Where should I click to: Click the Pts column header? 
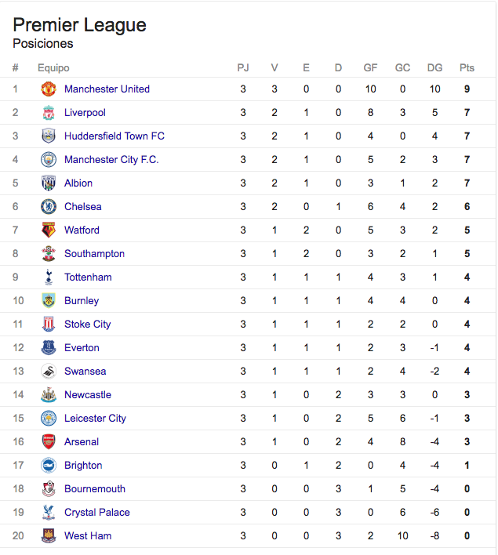(467, 67)
